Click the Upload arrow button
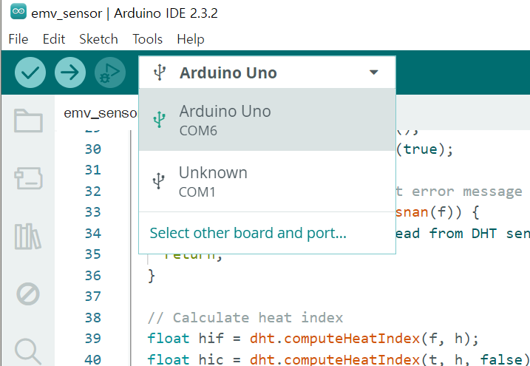The height and width of the screenshot is (366, 530). point(70,72)
